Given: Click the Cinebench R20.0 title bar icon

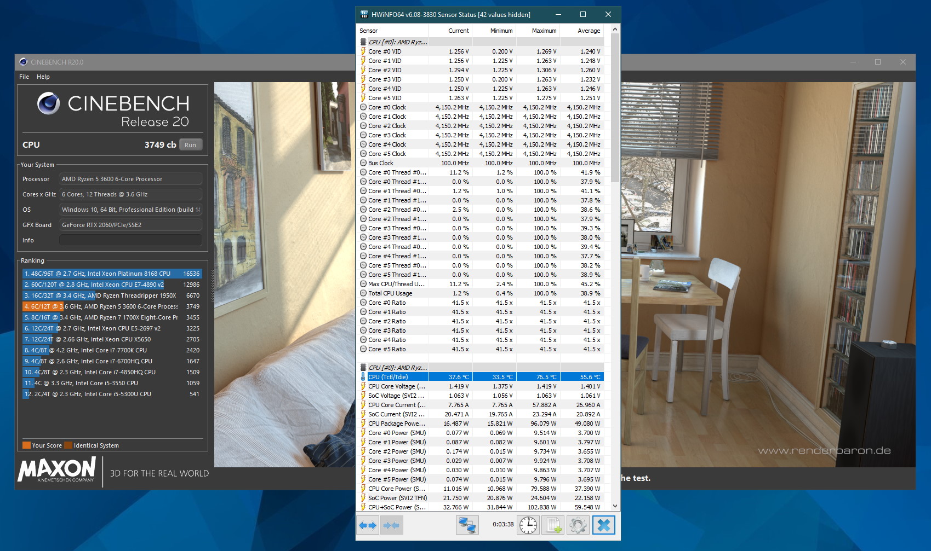Looking at the screenshot, I should pyautogui.click(x=24, y=62).
